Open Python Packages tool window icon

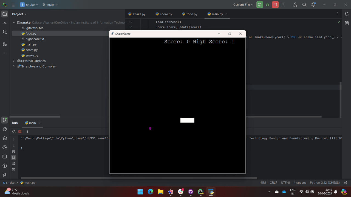[x=5, y=138]
